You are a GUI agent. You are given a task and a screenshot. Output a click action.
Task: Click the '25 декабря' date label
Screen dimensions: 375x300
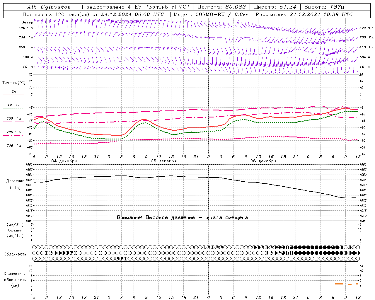[164, 161]
